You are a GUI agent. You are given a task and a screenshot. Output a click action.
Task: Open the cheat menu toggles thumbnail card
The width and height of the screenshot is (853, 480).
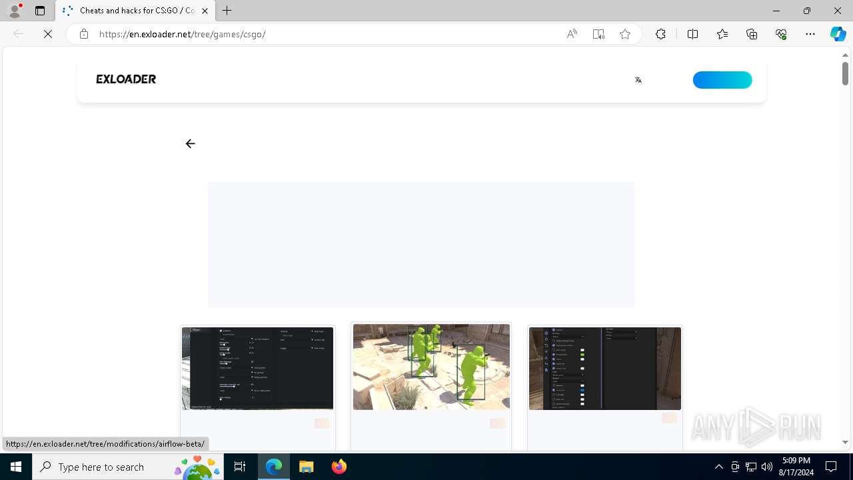click(x=605, y=368)
